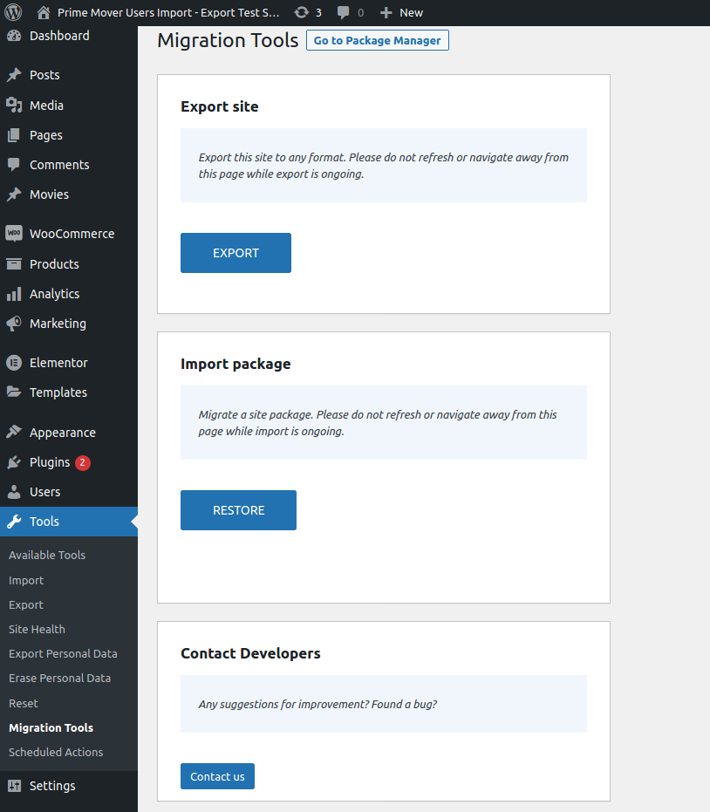Click the Migration Tools page title
Screen dimensions: 710x812
(x=228, y=40)
